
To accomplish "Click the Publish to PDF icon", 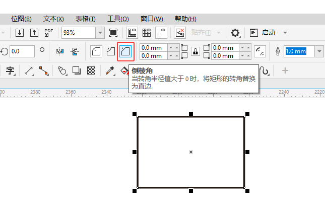I will [x=49, y=33].
